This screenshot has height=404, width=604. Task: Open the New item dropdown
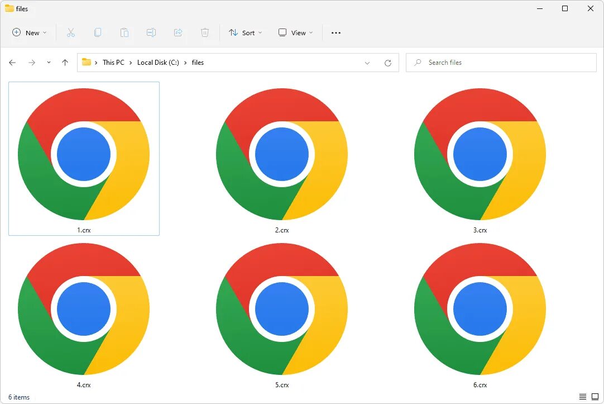pyautogui.click(x=29, y=33)
